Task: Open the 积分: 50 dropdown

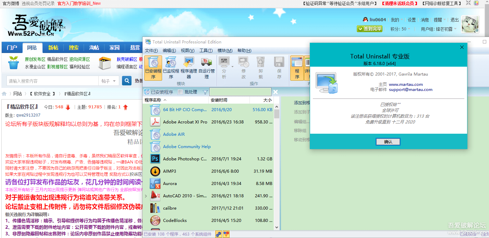Action: [400, 29]
